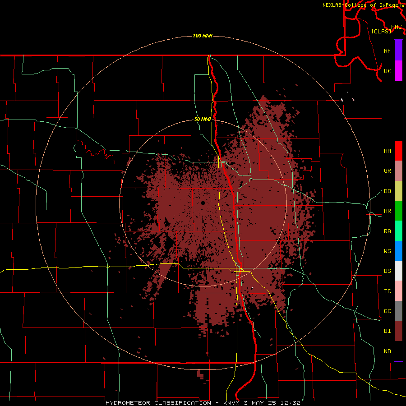Click the ND legend label

387,351
